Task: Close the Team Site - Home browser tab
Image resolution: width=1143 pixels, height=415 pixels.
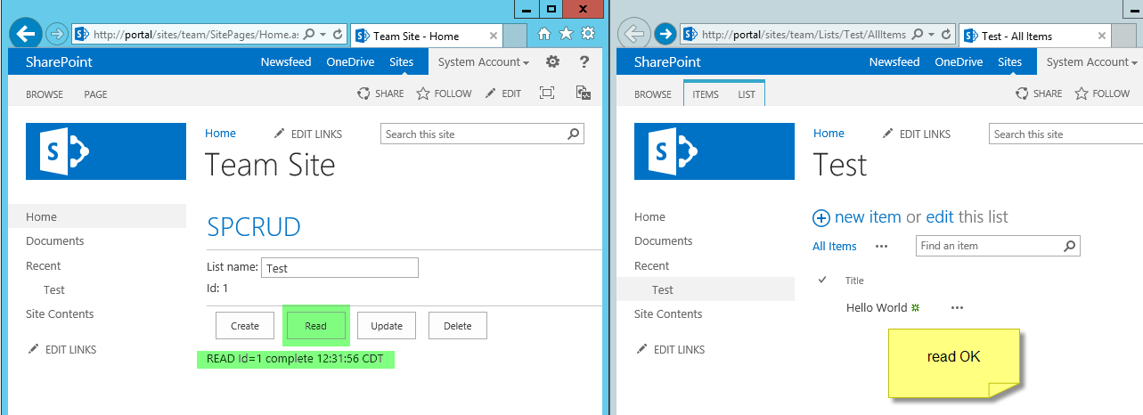Action: tap(494, 36)
